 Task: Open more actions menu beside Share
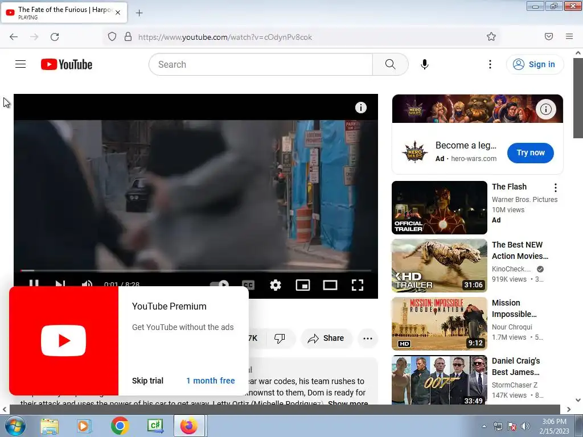[x=368, y=338]
